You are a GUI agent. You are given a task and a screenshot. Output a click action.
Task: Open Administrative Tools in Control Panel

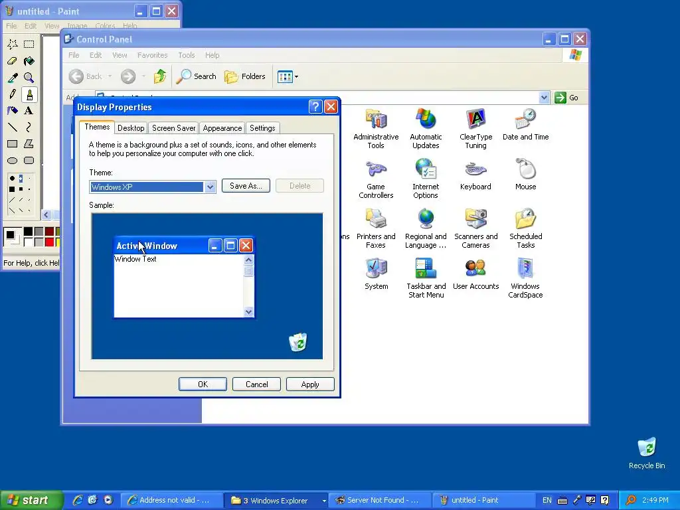point(376,128)
